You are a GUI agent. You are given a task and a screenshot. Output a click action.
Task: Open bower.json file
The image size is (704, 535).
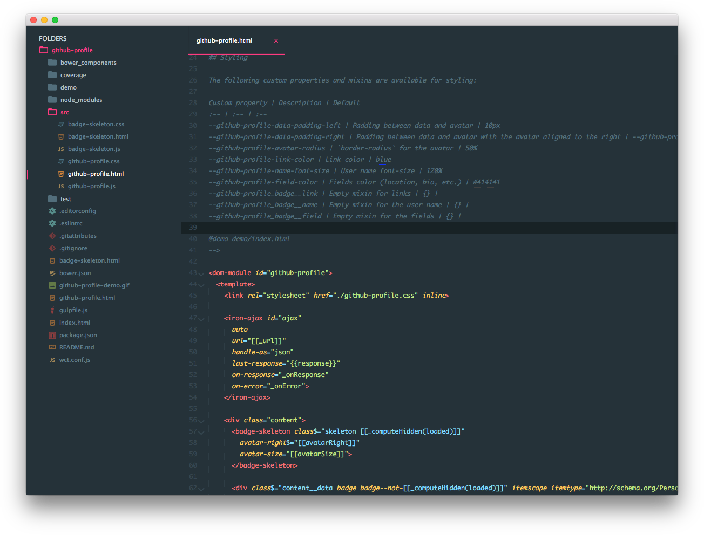point(75,273)
